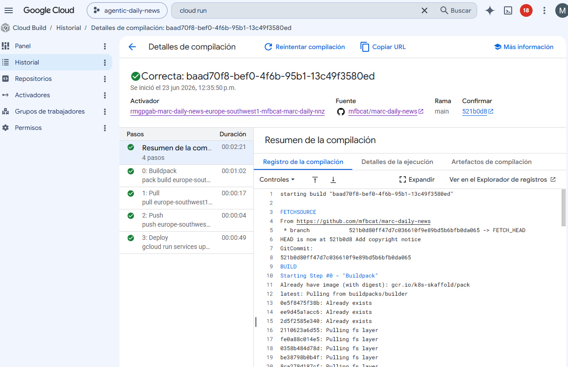Open the Repositorios item three-dot menu
This screenshot has width=568, height=367.
[105, 79]
